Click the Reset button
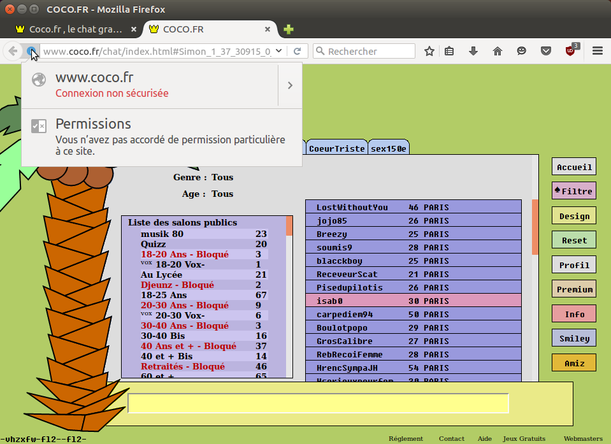Viewport: 611px width, 444px height. [x=574, y=240]
